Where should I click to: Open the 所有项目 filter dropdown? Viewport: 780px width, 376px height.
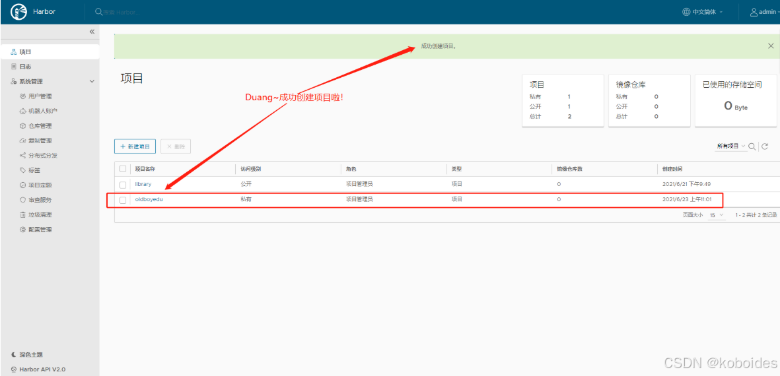(730, 146)
